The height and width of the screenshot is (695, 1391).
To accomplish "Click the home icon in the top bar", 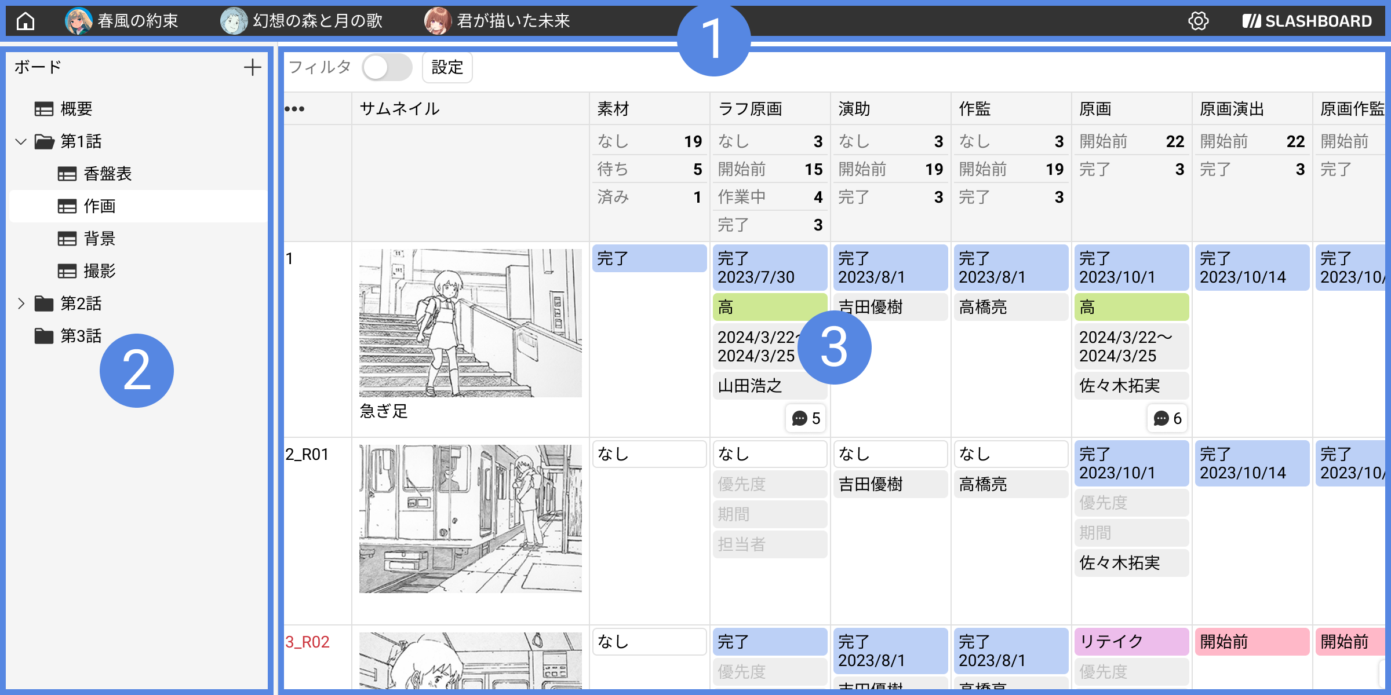I will (x=25, y=21).
